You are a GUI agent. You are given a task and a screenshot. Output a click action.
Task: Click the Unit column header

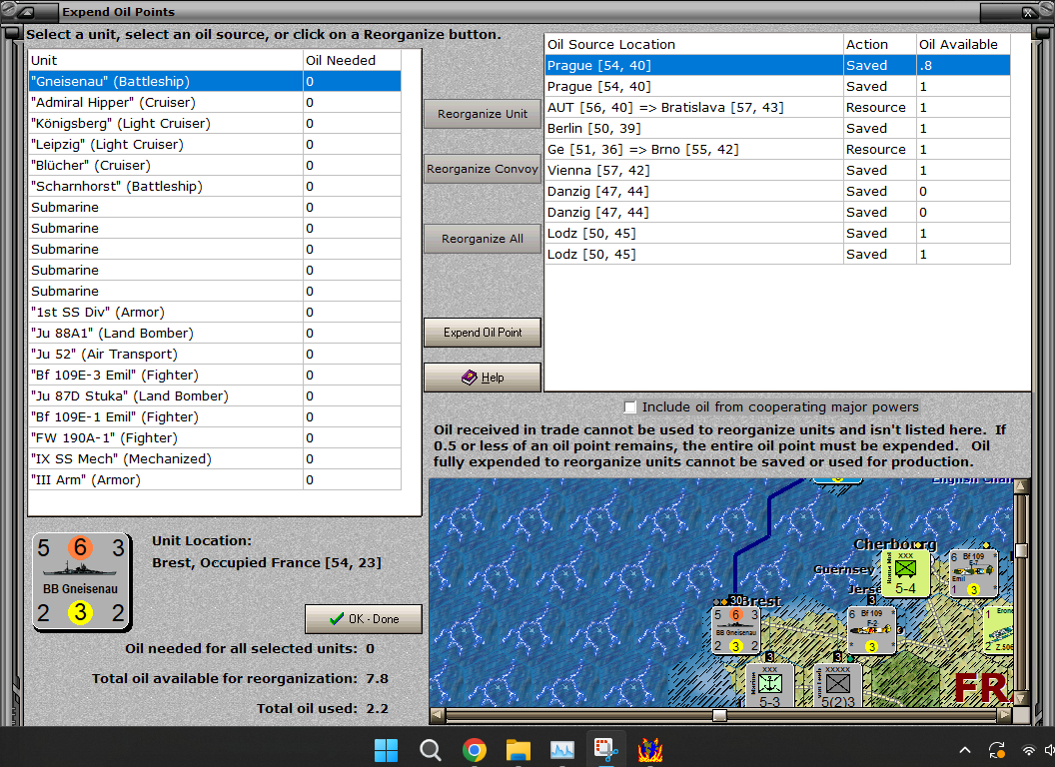pyautogui.click(x=166, y=60)
